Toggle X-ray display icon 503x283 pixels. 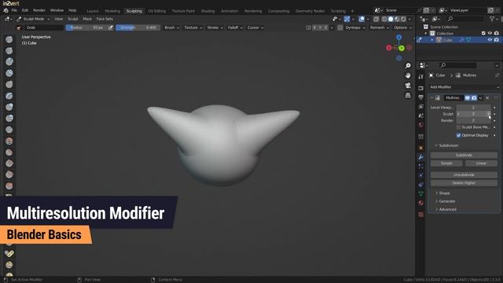coord(376,19)
